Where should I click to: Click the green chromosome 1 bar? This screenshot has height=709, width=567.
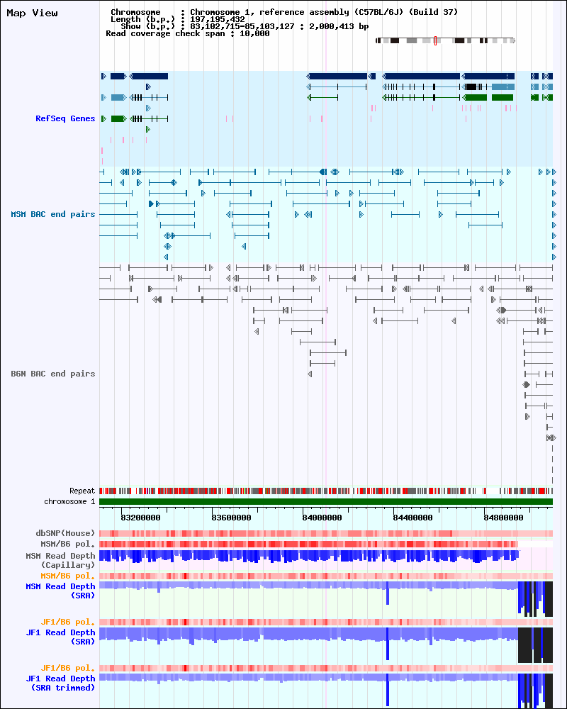(326, 501)
